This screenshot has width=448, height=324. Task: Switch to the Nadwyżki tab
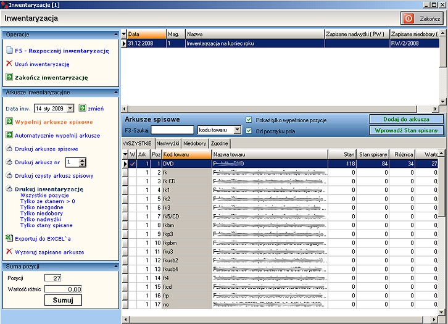tap(167, 143)
